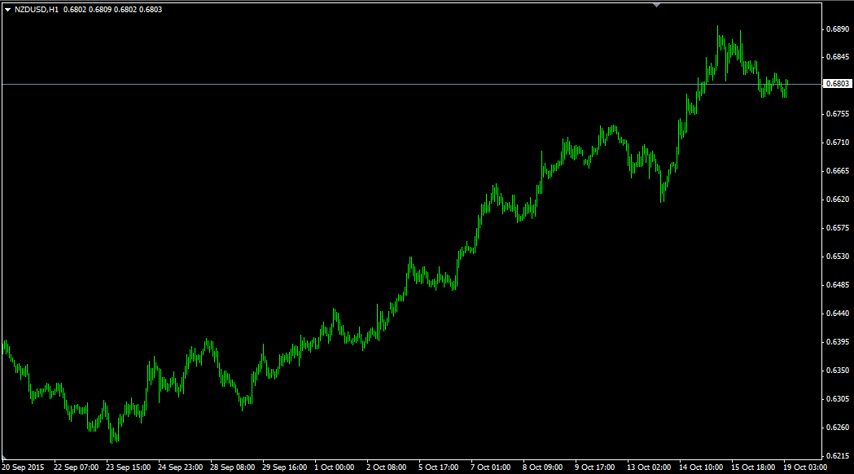This screenshot has width=854, height=474.
Task: Click the 2 Oct 08:00 time label
Action: point(386,467)
